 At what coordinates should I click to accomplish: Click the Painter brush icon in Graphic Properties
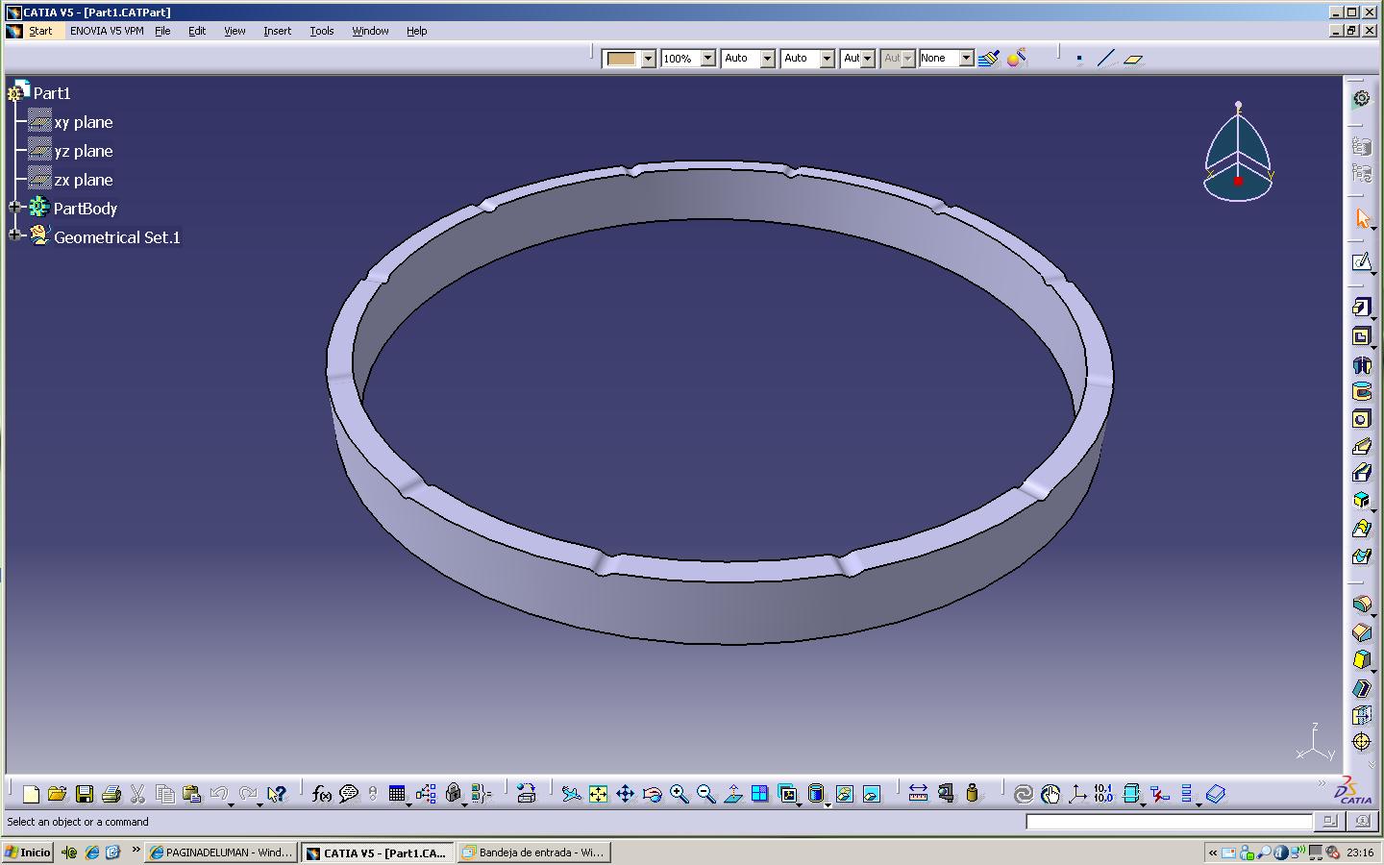(988, 59)
